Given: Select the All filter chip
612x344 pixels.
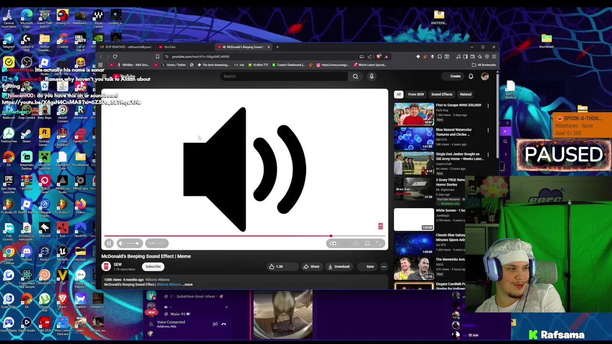Looking at the screenshot, I should click(398, 94).
